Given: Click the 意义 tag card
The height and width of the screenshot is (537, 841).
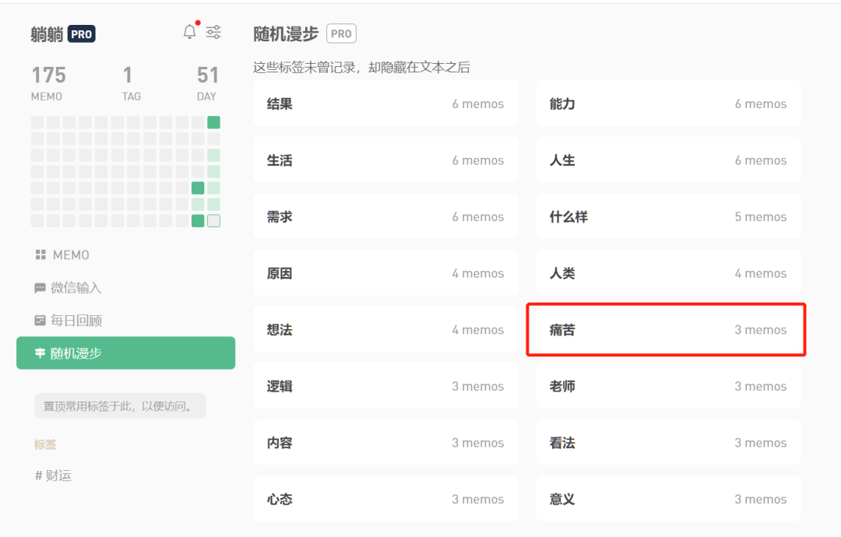Looking at the screenshot, I should [x=668, y=500].
